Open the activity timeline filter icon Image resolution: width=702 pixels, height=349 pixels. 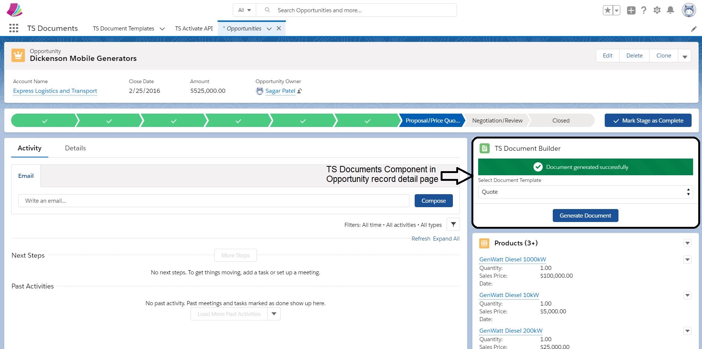click(453, 224)
